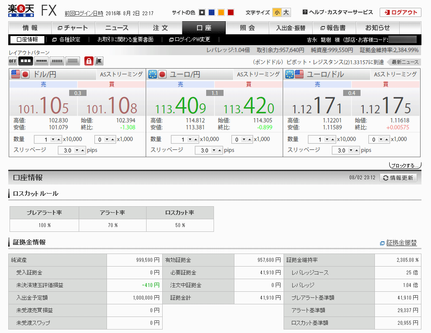Open the 情報 menu tab
Screen dimensions: 431x333
click(30, 28)
